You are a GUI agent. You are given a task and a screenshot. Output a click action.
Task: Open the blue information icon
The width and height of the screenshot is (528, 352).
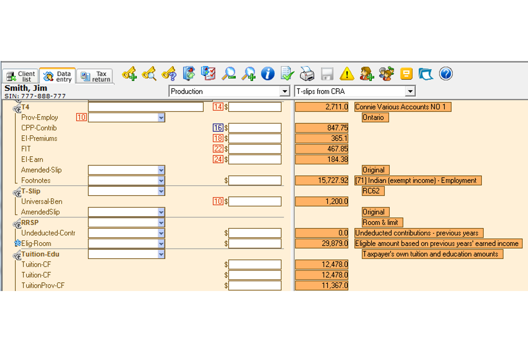(268, 74)
